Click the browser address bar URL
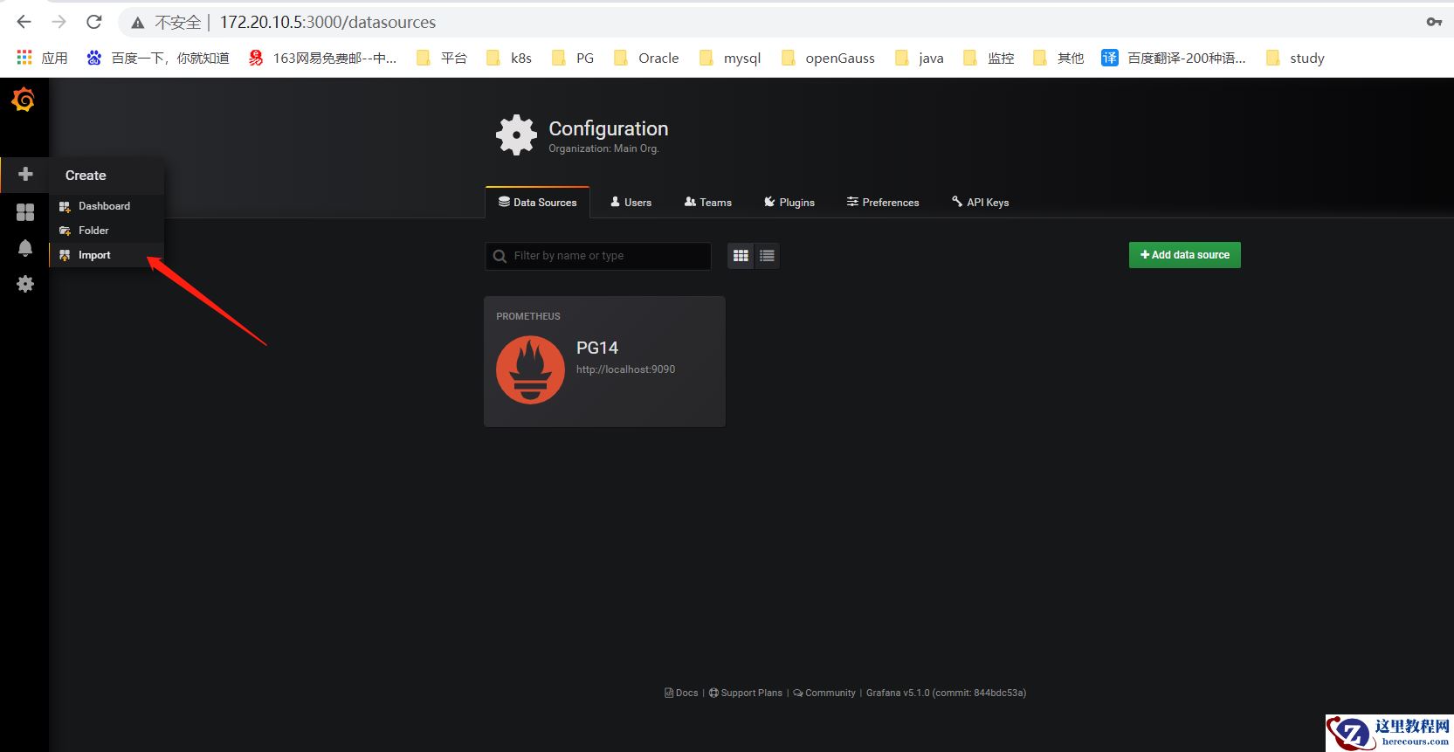This screenshot has height=752, width=1454. [x=327, y=22]
